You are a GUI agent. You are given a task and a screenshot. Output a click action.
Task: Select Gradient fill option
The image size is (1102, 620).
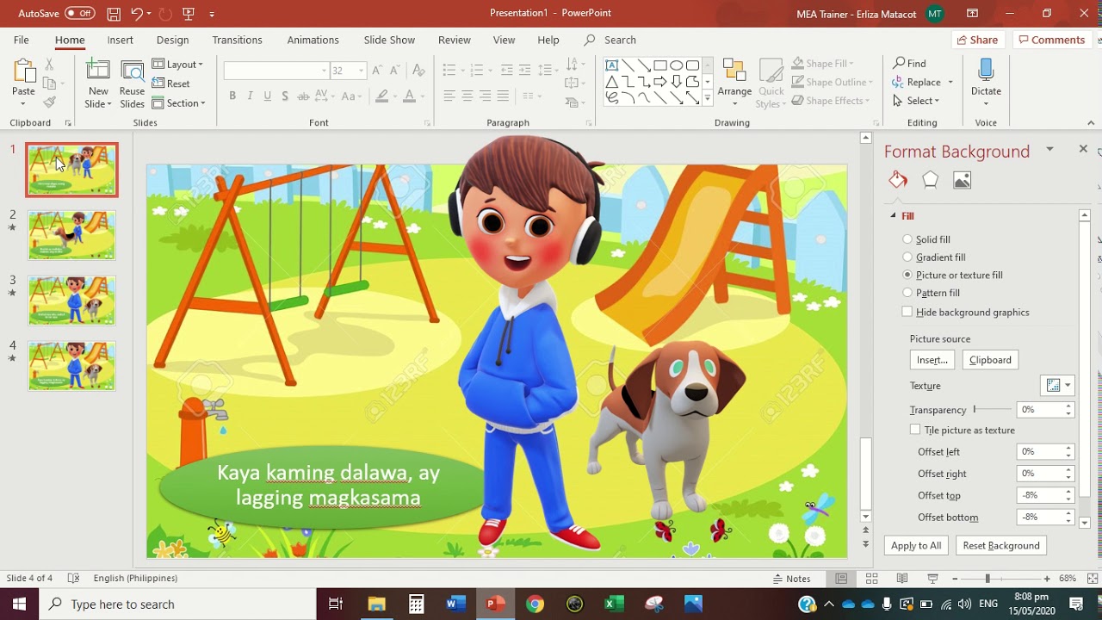click(x=907, y=257)
